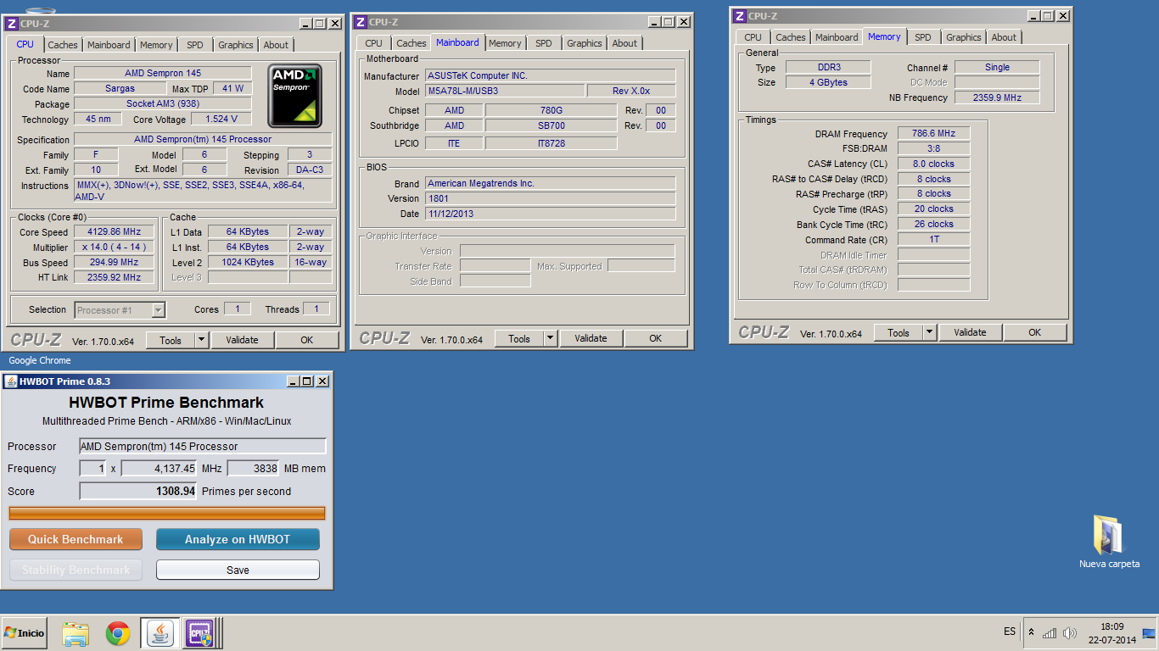Image resolution: width=1159 pixels, height=651 pixels.
Task: Click OK in Mainboard window
Action: click(656, 338)
